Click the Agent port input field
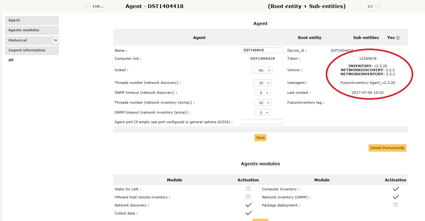Image resolution: width=425 pixels, height=221 pixels. 262,122
